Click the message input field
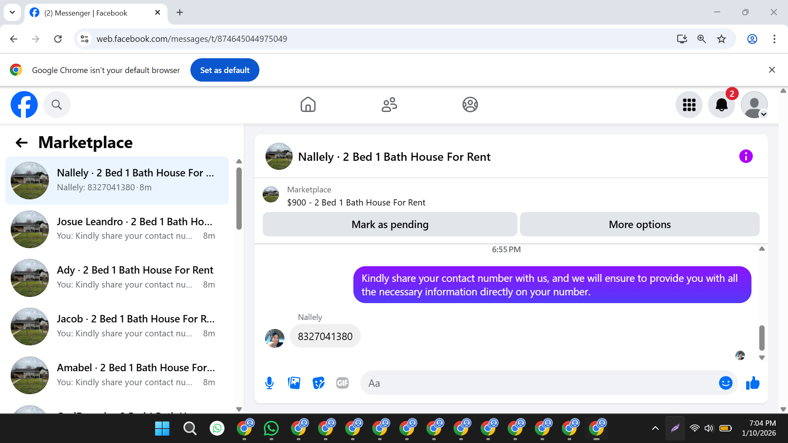 (x=538, y=383)
